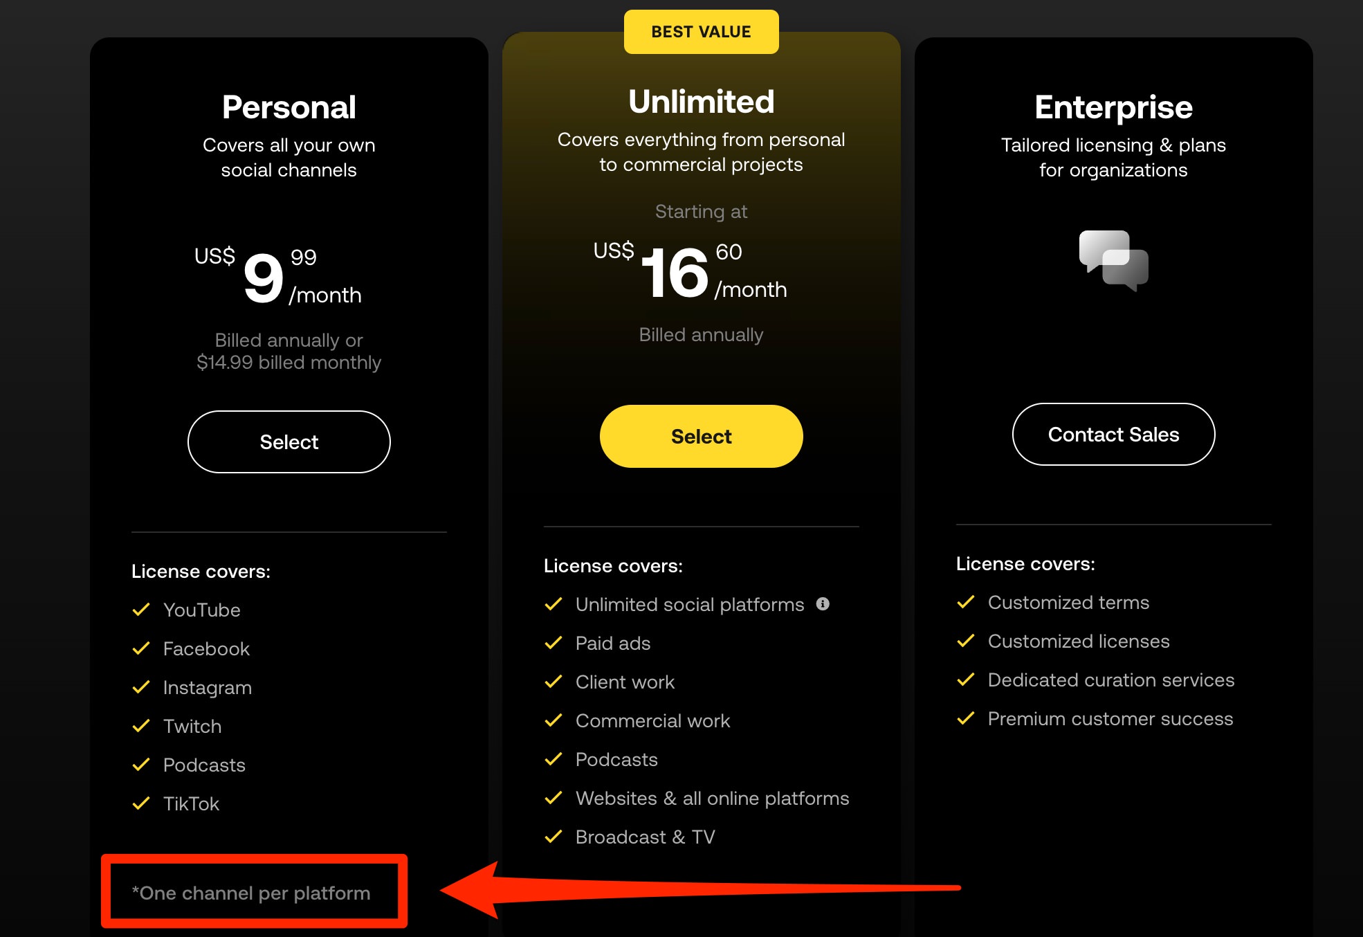Click the info icon beside Unlimited social platforms
Viewport: 1363px width, 937px height.
pyautogui.click(x=823, y=603)
